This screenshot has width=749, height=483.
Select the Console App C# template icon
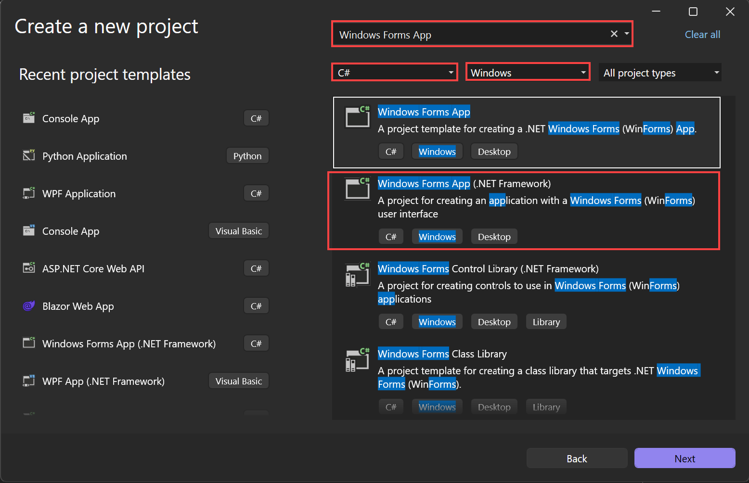click(28, 118)
